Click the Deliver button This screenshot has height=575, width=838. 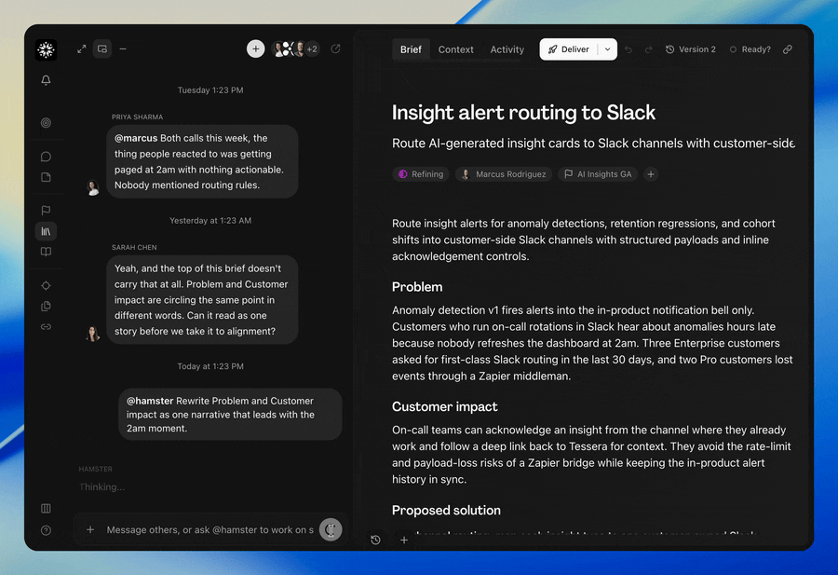point(569,49)
